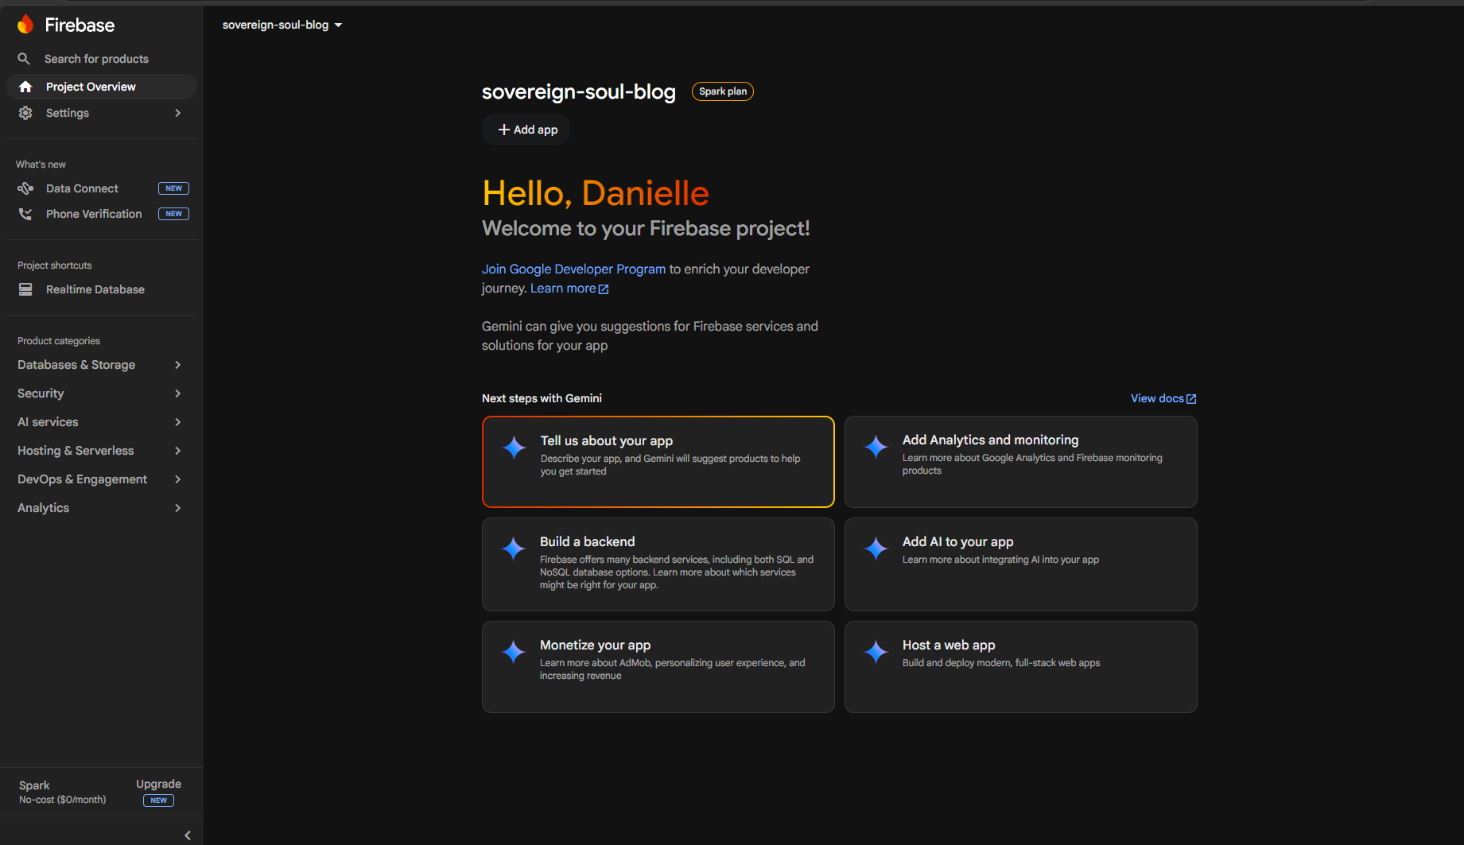Click the Firebase flame logo
1464x845 pixels.
25,25
